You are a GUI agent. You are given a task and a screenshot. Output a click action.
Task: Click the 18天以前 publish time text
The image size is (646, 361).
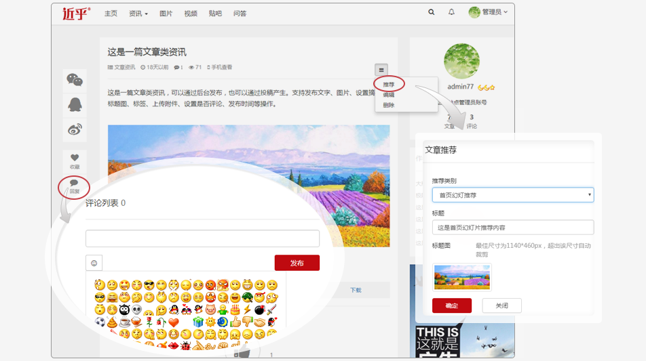(157, 68)
